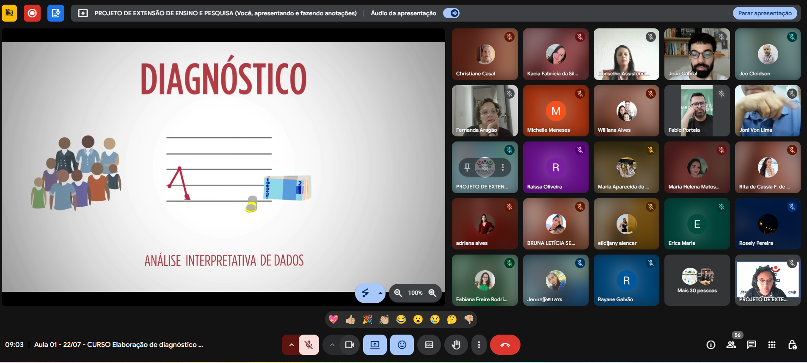
Task: Turn on the camera
Action: [x=350, y=345]
